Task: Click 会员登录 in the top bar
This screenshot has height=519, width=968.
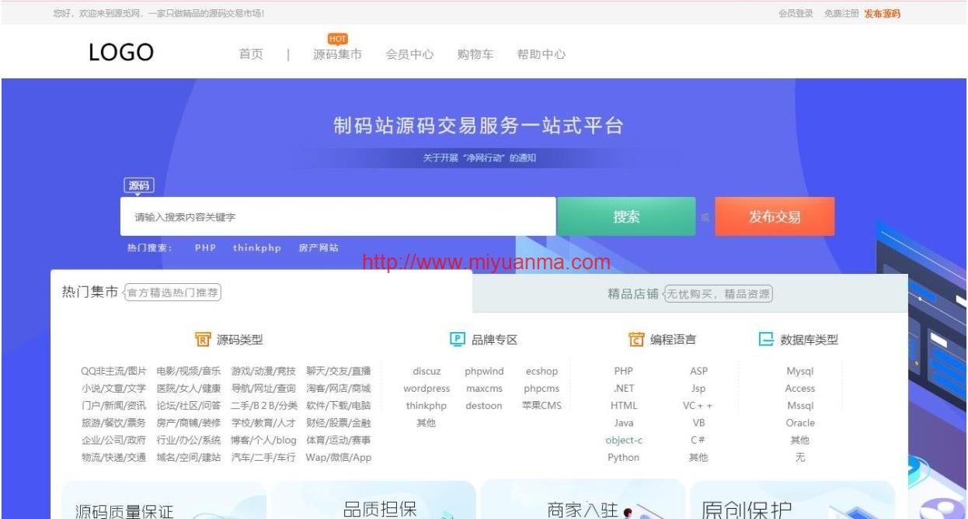Action: tap(796, 13)
